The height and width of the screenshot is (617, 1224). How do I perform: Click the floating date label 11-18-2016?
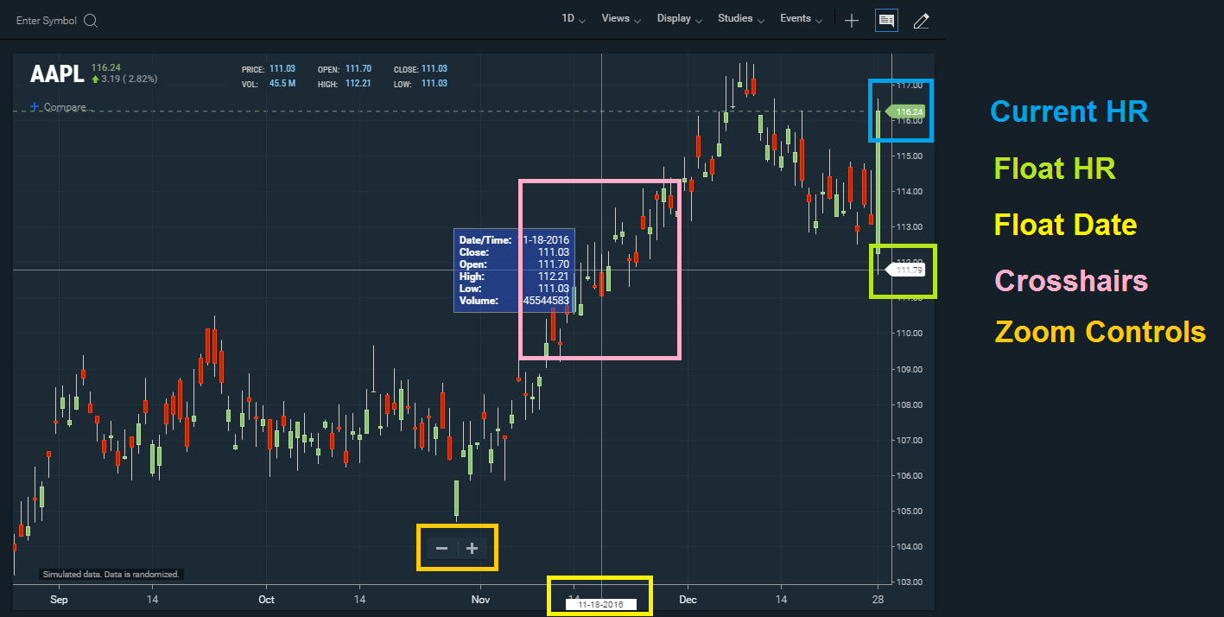(600, 604)
